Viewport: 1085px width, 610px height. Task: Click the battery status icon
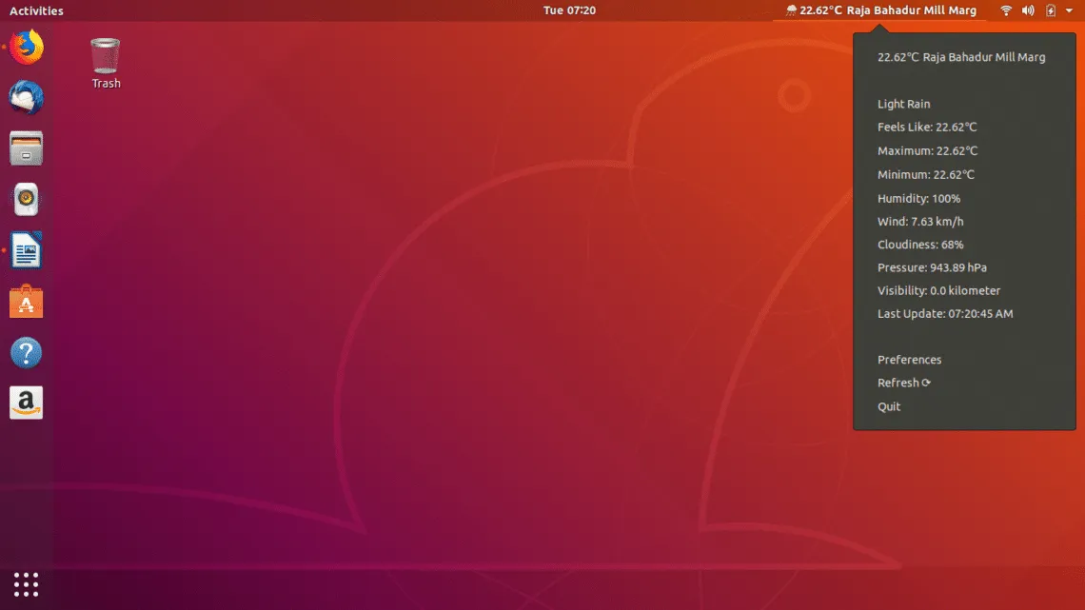[1051, 10]
